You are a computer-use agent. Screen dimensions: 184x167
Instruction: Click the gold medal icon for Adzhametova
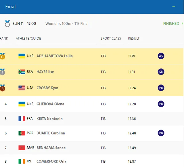(3, 56)
